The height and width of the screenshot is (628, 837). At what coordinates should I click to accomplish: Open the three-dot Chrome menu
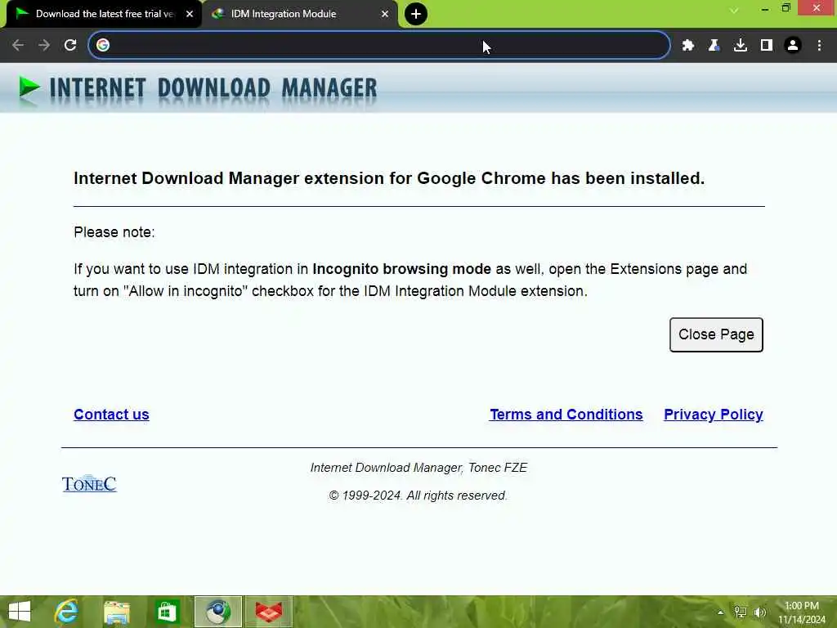819,46
